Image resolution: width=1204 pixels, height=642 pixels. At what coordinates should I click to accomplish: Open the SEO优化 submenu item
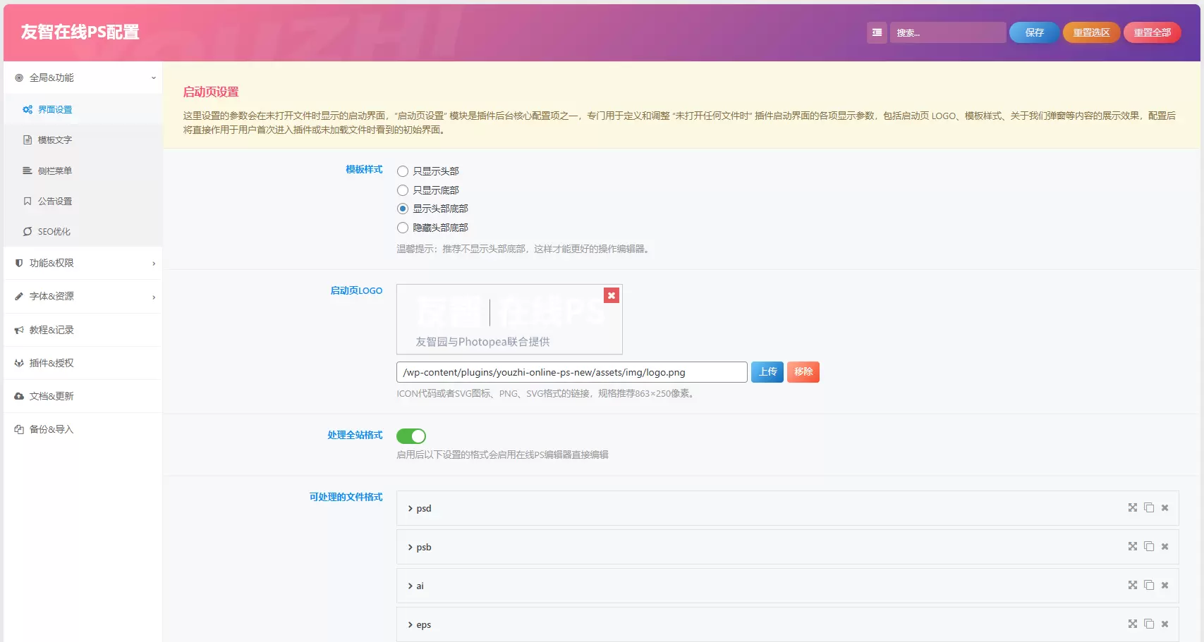83,231
